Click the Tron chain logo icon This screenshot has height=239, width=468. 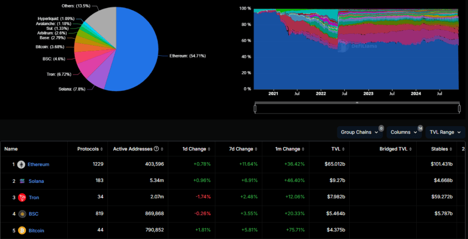21,198
